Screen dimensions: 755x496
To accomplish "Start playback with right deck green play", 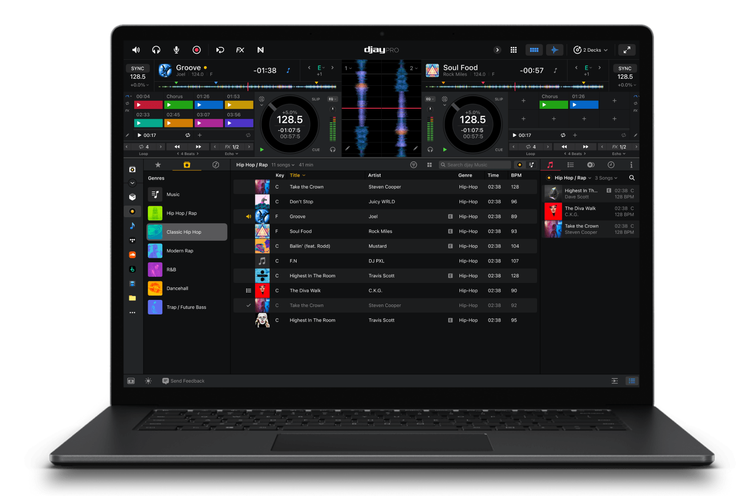I will point(445,149).
